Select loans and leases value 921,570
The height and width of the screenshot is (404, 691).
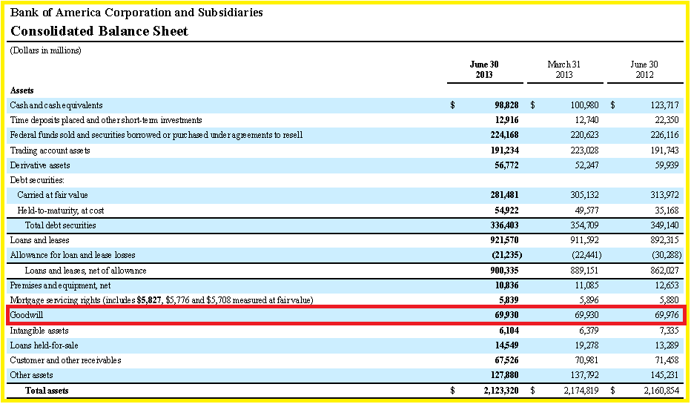(x=505, y=241)
